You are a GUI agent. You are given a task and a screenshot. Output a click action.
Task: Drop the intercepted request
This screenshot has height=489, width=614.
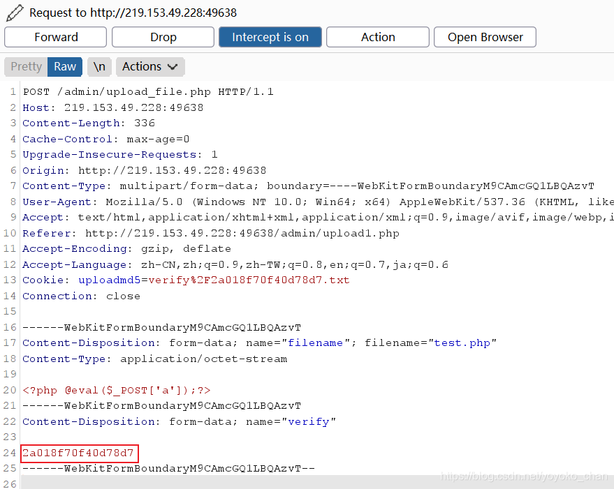[x=163, y=37]
